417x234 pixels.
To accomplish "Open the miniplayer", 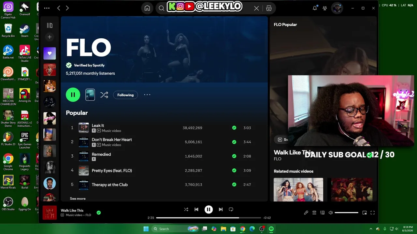I will [365, 213].
